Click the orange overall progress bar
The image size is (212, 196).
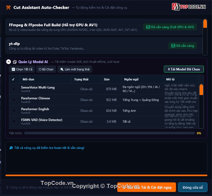tap(106, 175)
